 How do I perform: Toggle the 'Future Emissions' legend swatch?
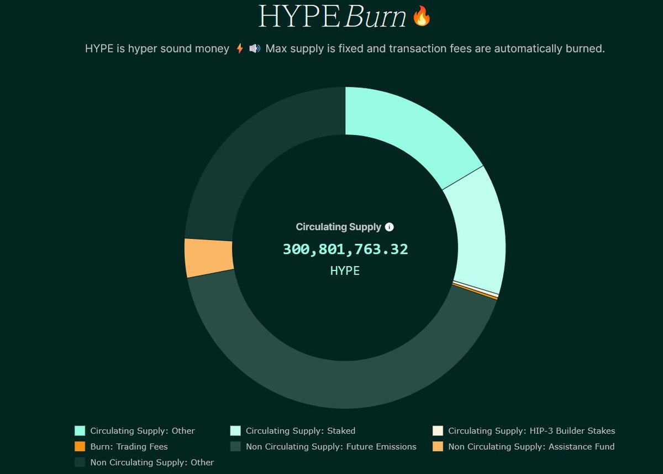tap(235, 446)
